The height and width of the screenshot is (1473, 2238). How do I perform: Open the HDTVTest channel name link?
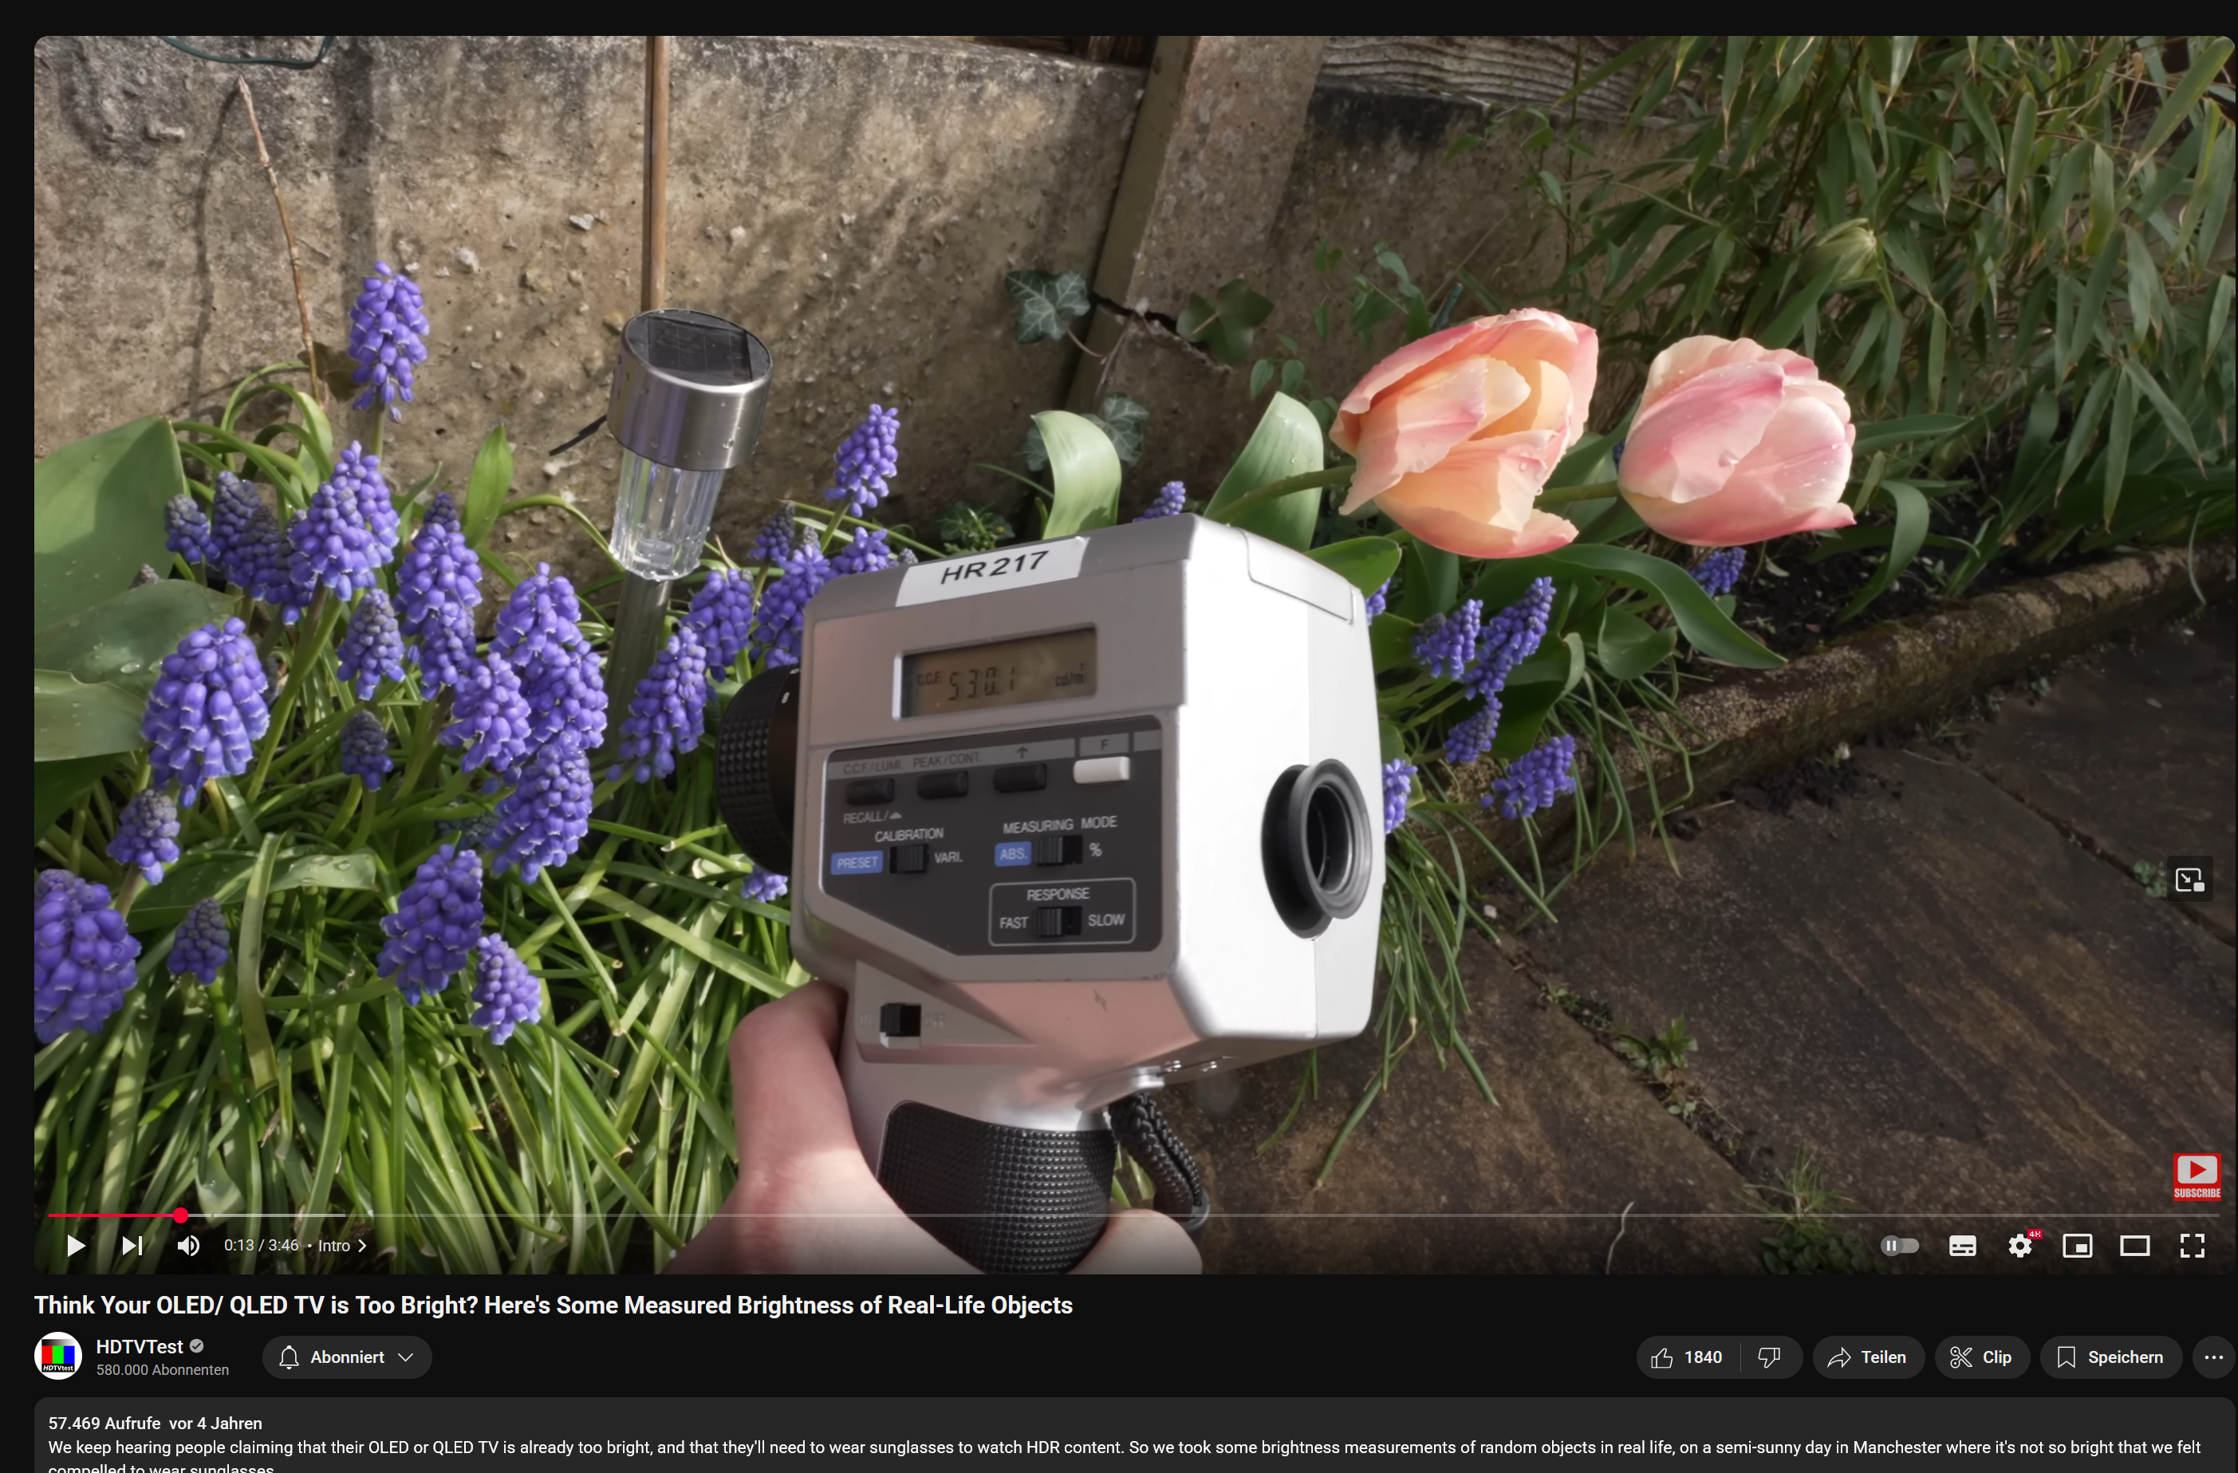[139, 1346]
